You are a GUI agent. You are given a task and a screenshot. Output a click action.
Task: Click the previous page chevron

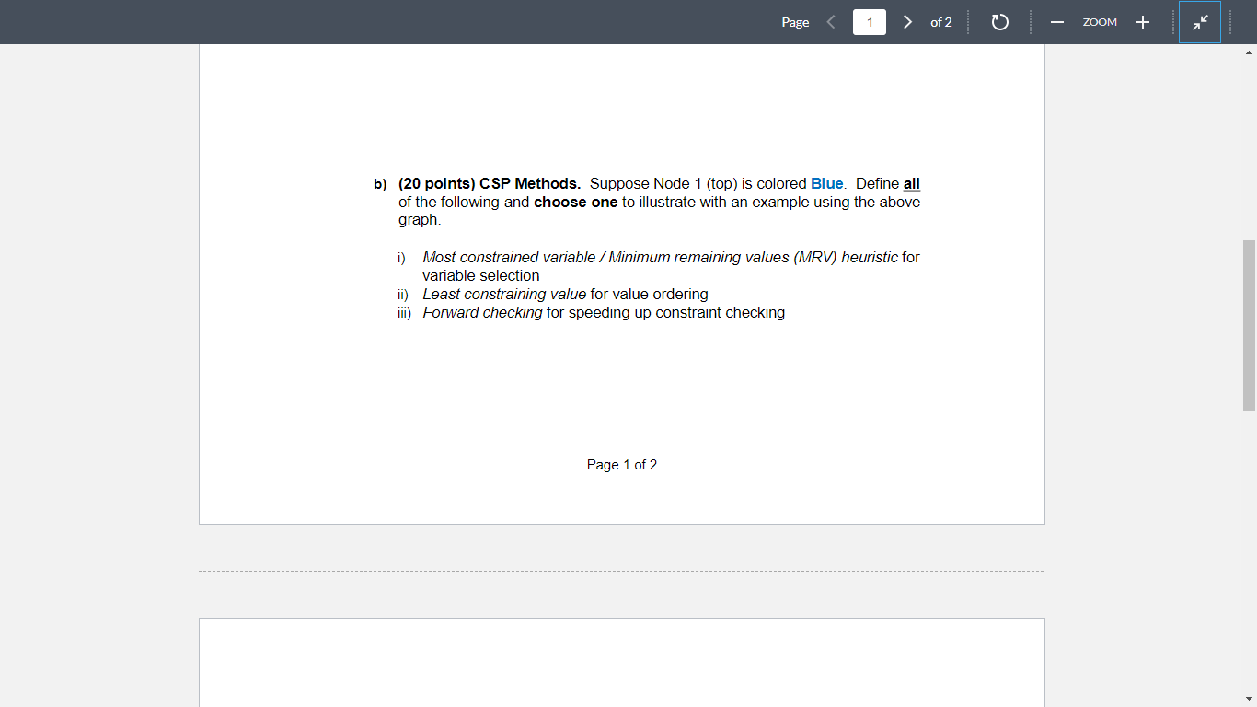click(x=831, y=22)
